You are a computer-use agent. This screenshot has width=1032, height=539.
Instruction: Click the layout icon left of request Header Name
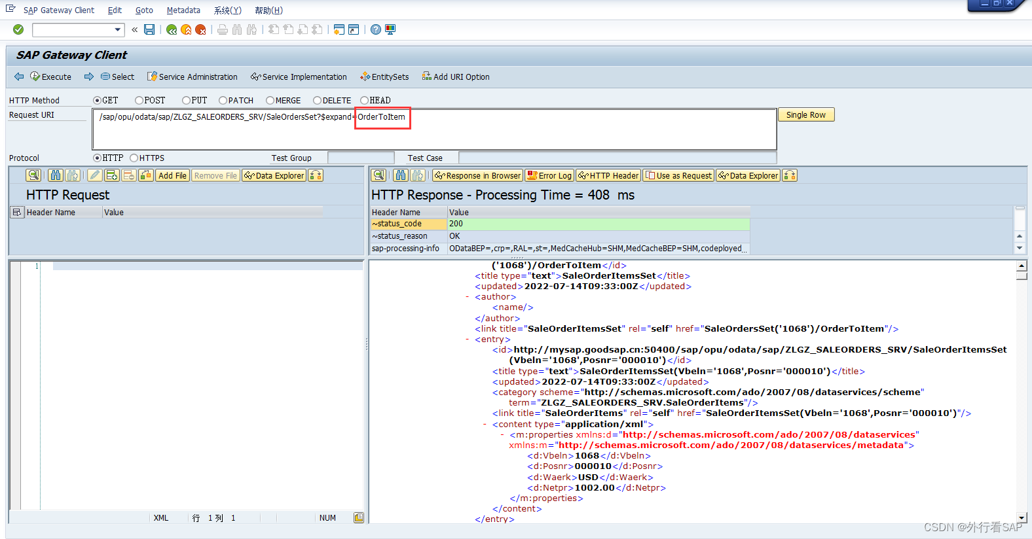[x=17, y=213]
